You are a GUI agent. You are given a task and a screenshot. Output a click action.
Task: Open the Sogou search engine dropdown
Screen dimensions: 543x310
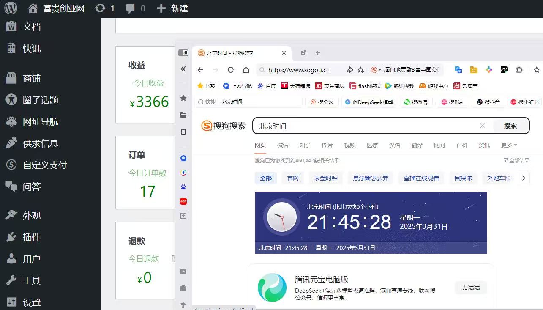377,70
